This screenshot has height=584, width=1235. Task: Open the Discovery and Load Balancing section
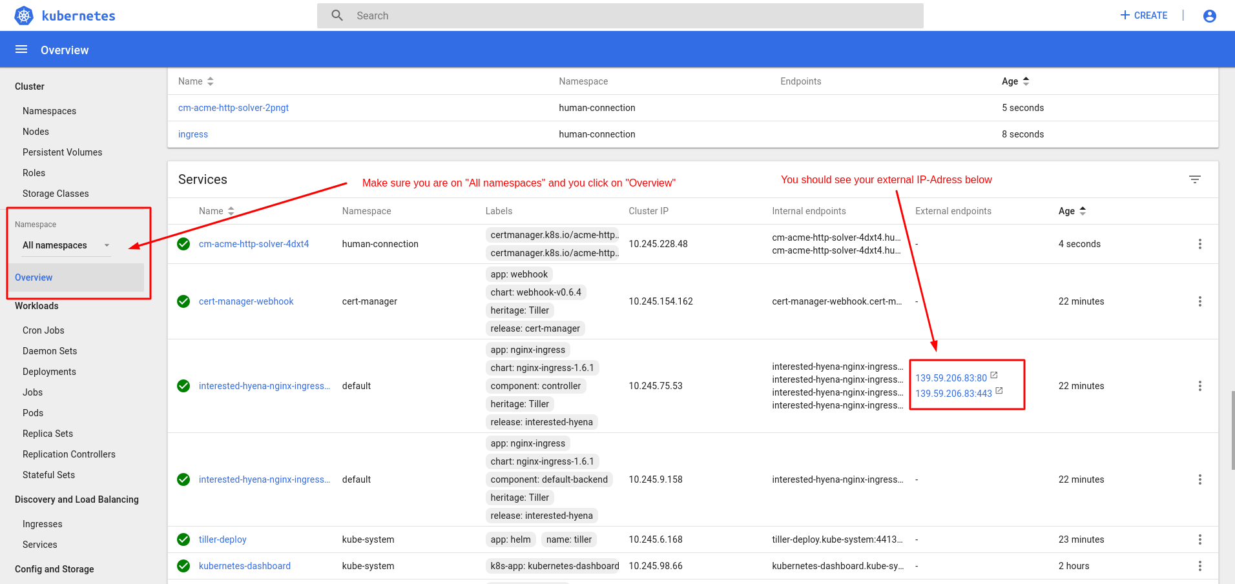pyautogui.click(x=77, y=499)
